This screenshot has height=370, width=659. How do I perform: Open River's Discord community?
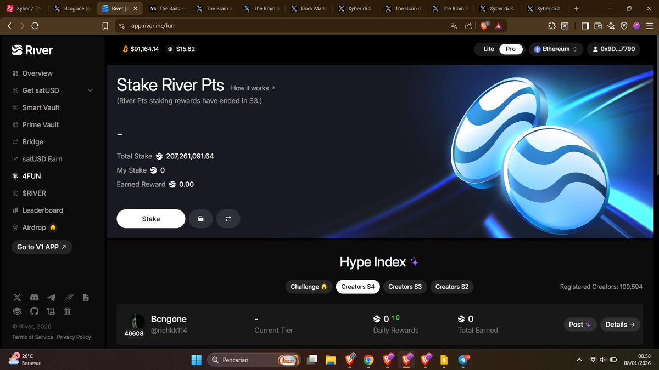click(34, 297)
